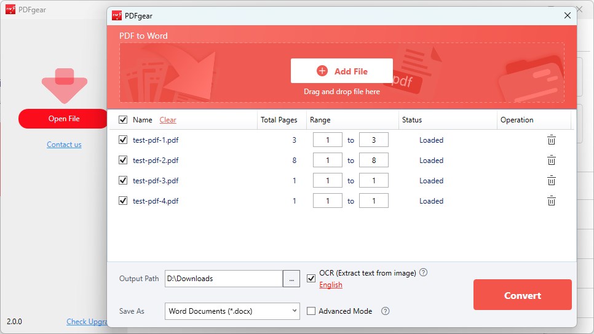Toggle the select-all checkbox beside Name
This screenshot has height=334, width=594.
(123, 120)
